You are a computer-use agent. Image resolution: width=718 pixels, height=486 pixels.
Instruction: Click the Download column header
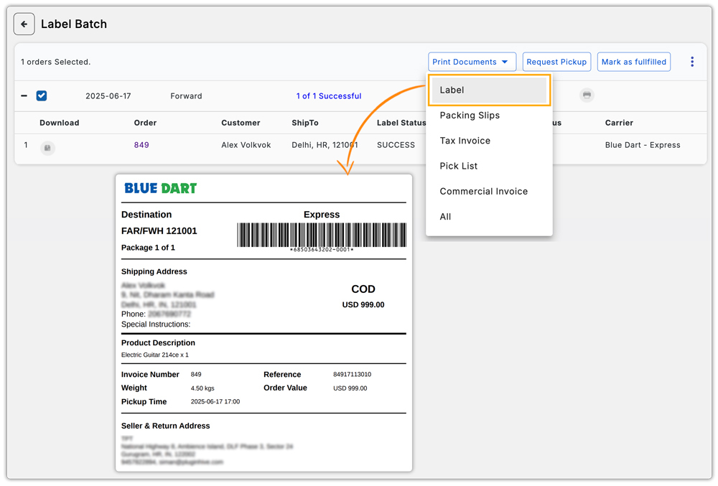pos(60,123)
